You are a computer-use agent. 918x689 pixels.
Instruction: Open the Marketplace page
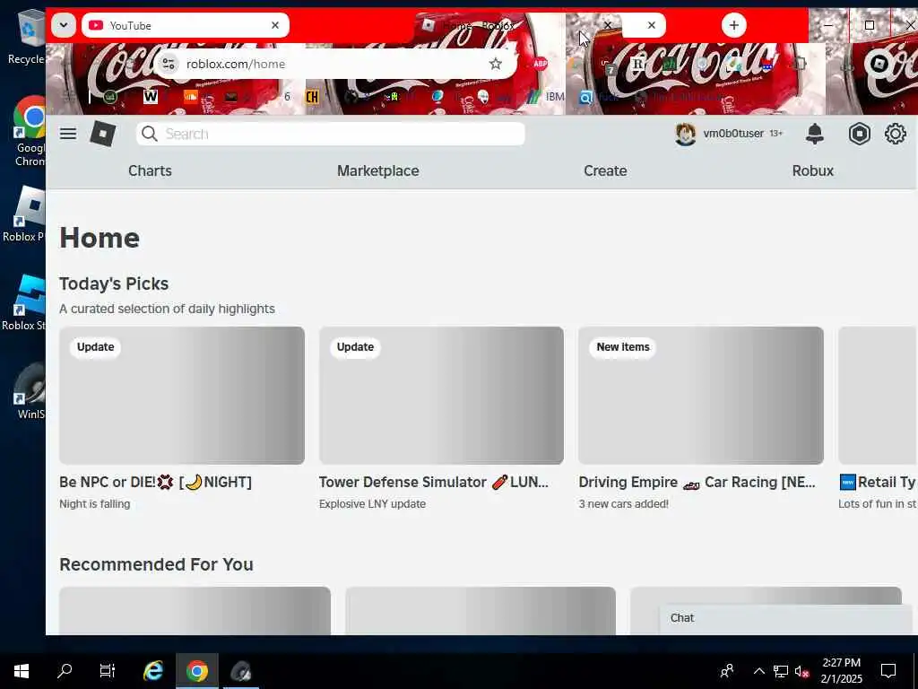tap(378, 170)
